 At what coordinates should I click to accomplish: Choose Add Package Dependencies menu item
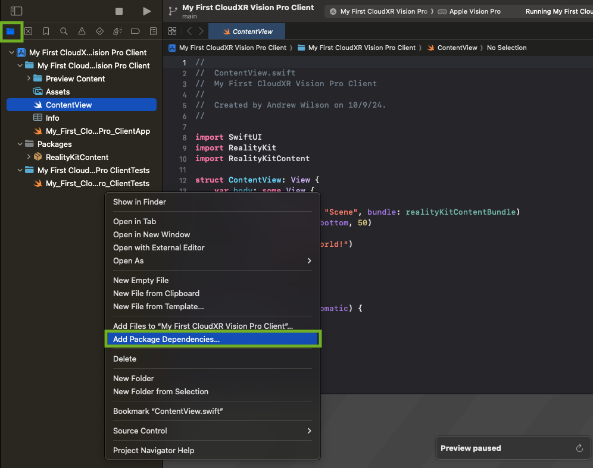point(166,339)
